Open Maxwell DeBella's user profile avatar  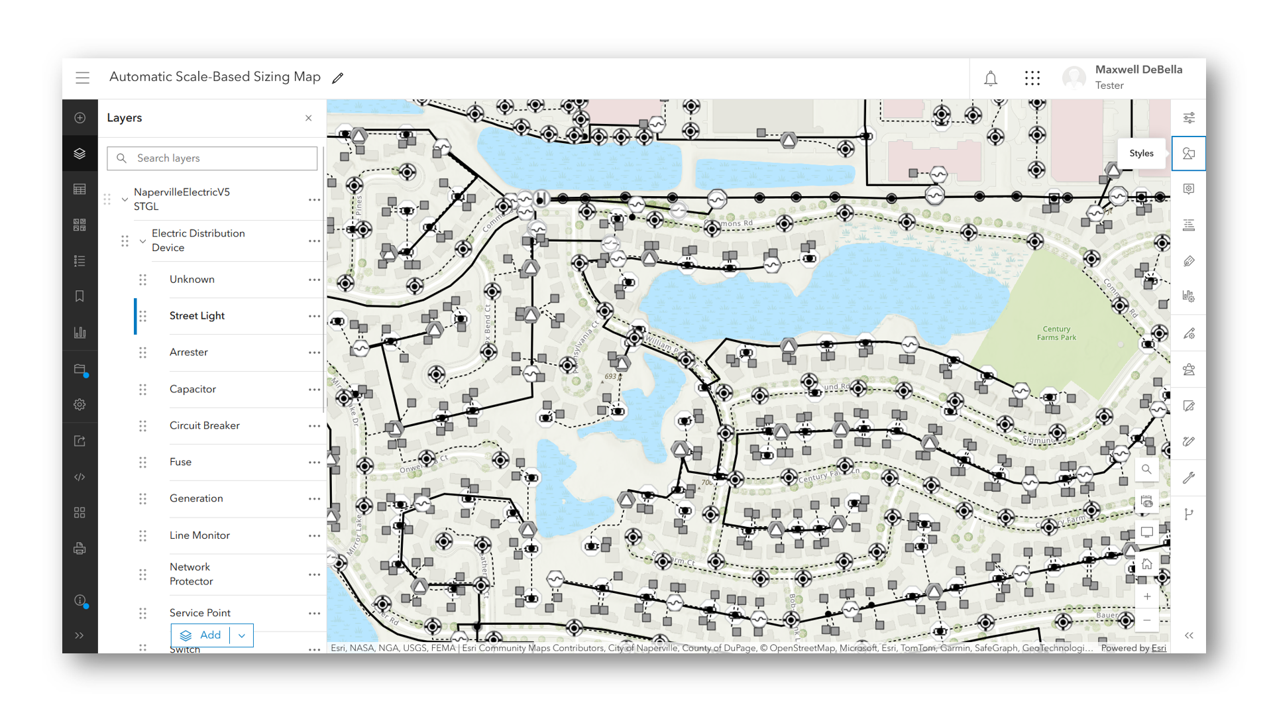coord(1074,78)
